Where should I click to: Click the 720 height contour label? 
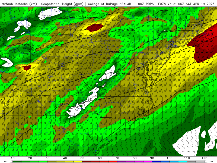(89, 18)
